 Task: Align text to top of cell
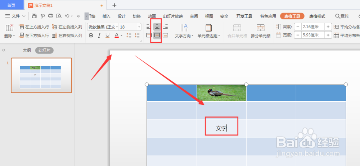point(149,35)
